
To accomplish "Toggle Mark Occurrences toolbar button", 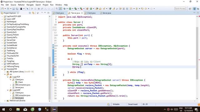I will coord(114,9).
